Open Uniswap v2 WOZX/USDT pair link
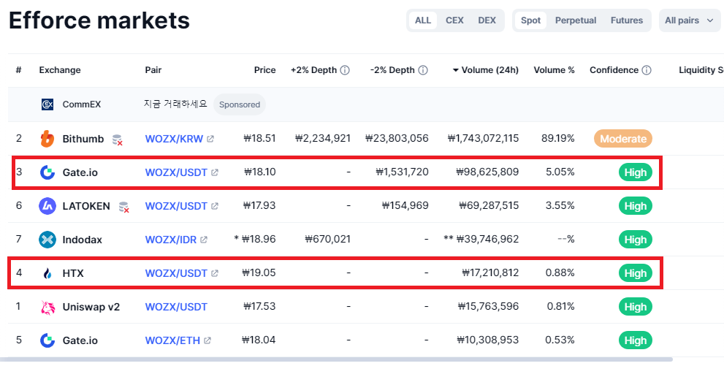Viewport: 724px width, 366px height. point(176,307)
